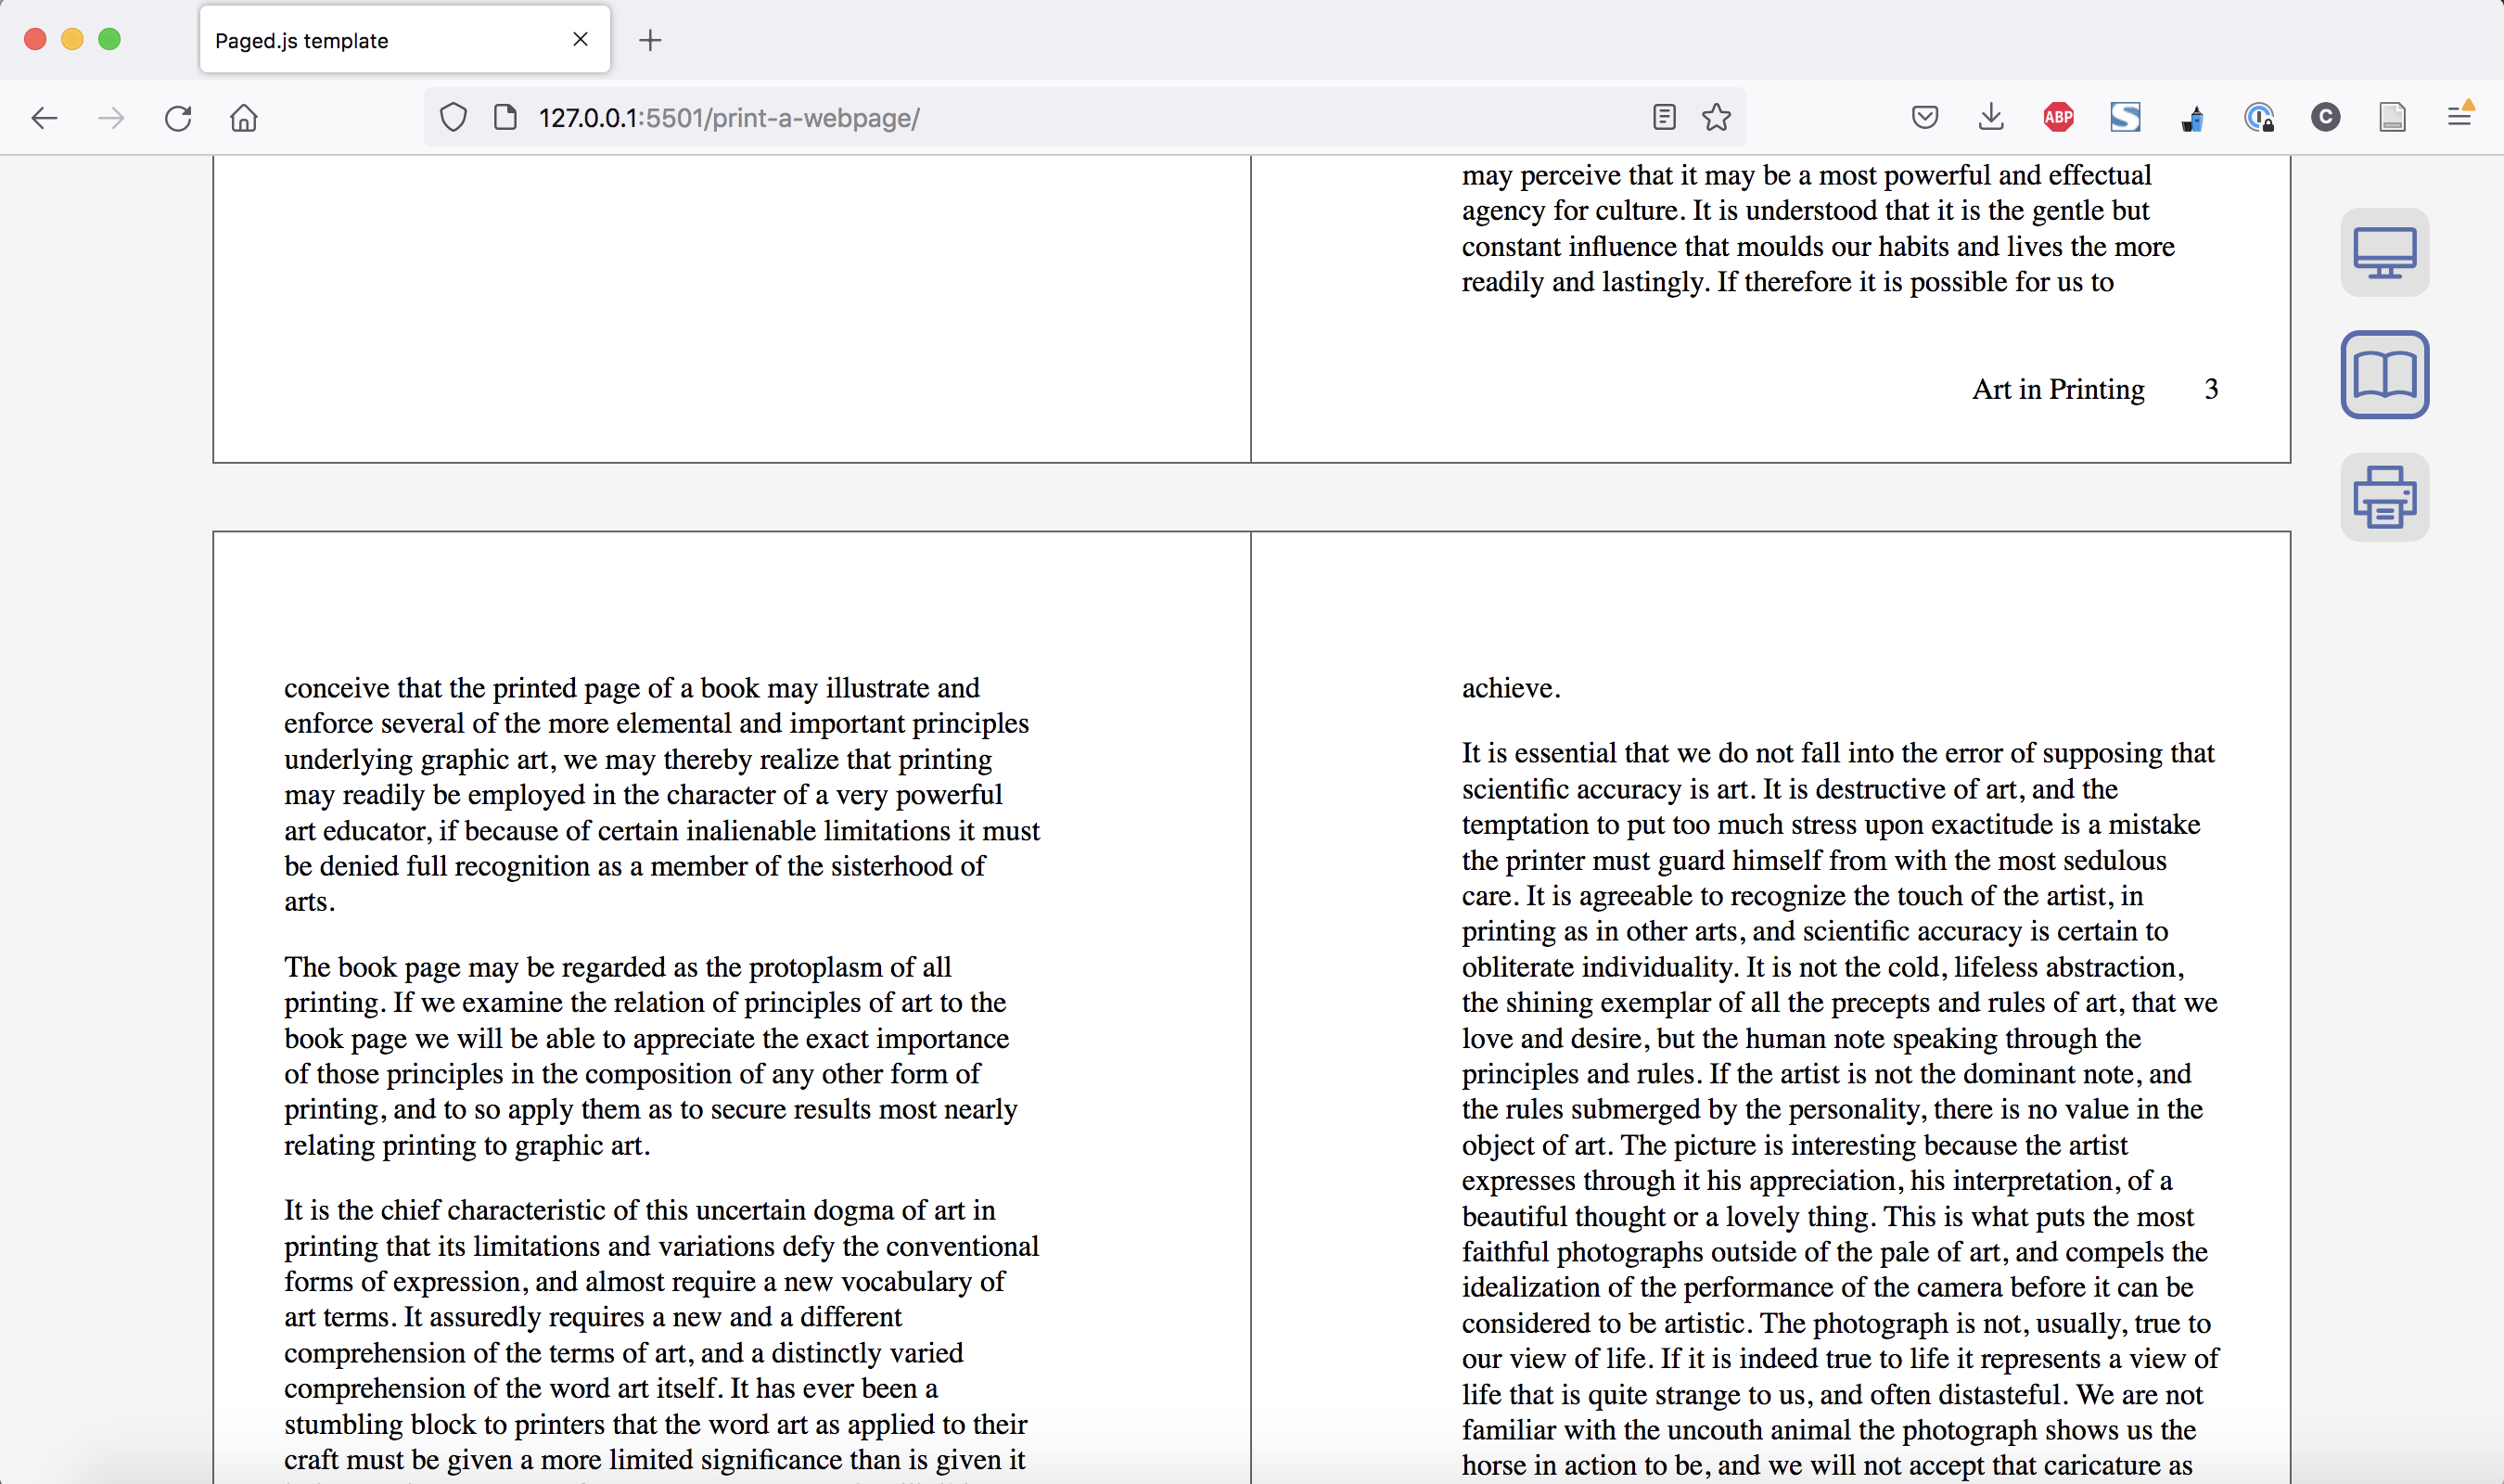Click the line 'may perceive that it may be'

click(x=1807, y=176)
